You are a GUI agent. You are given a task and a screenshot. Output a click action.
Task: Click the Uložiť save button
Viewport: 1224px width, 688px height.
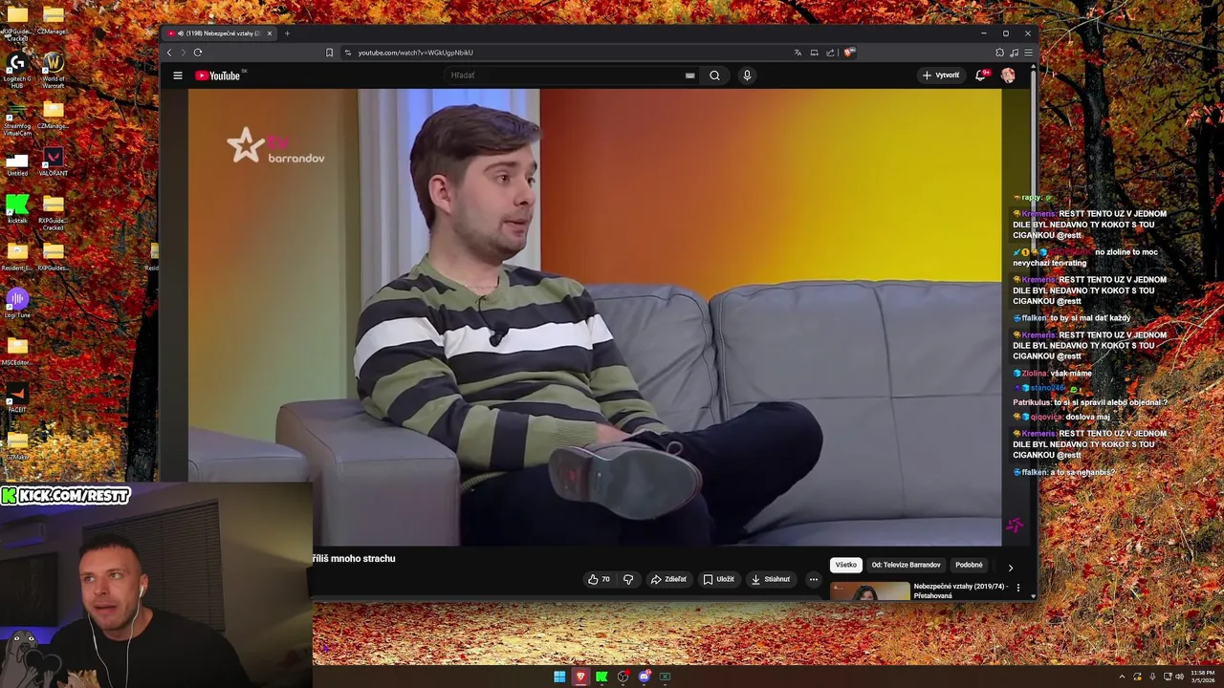(719, 579)
